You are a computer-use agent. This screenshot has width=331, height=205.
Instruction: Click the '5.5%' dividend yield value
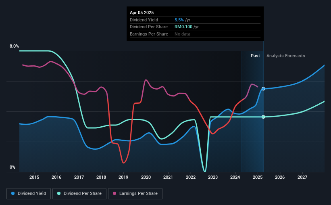click(x=179, y=20)
